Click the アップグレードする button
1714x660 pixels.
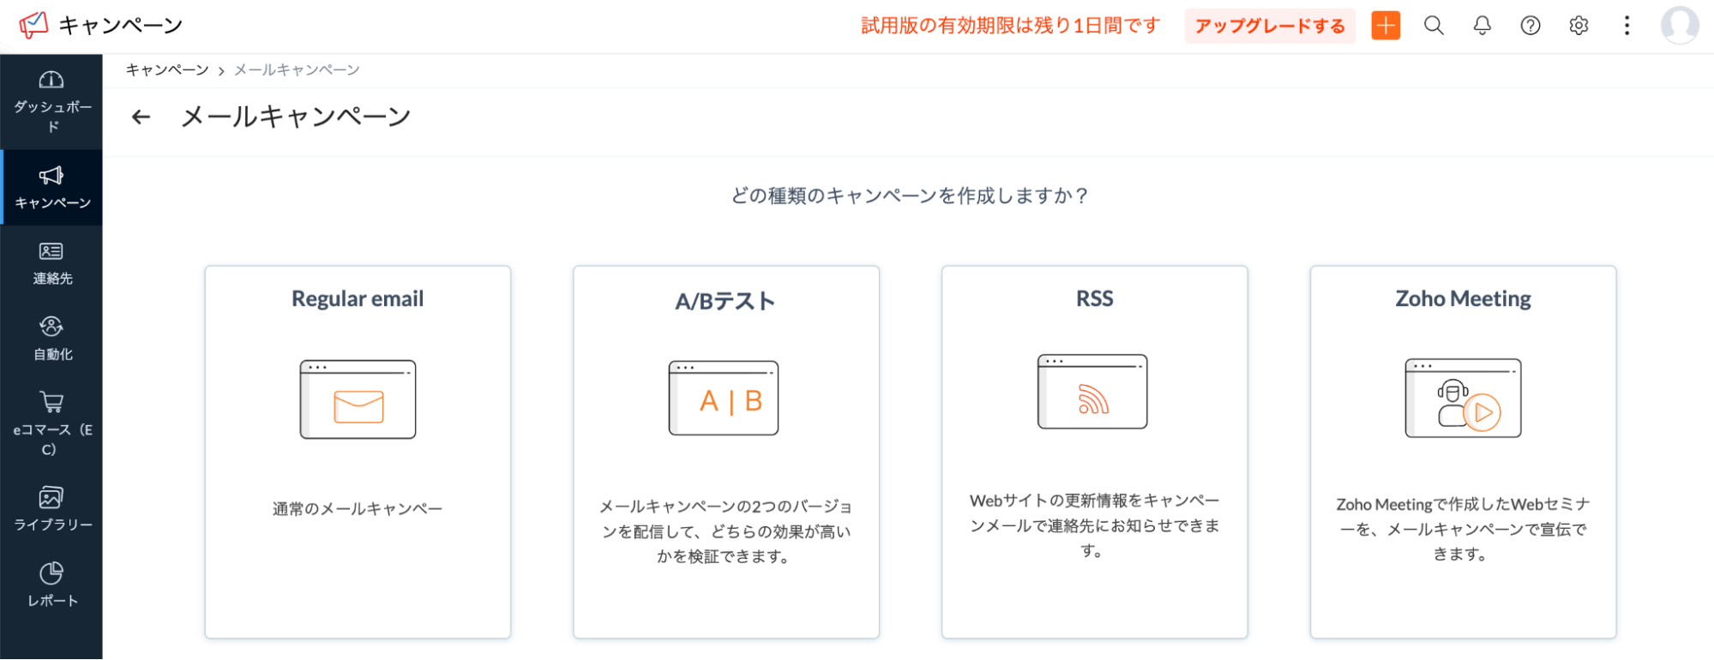pos(1270,26)
